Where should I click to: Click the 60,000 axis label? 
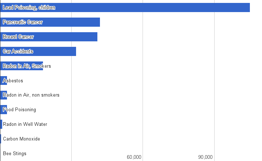coord(134,157)
